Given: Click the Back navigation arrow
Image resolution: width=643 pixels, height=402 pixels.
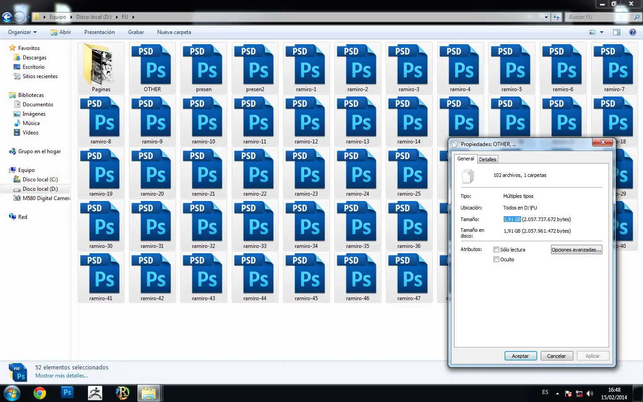Looking at the screenshot, I should 7,17.
